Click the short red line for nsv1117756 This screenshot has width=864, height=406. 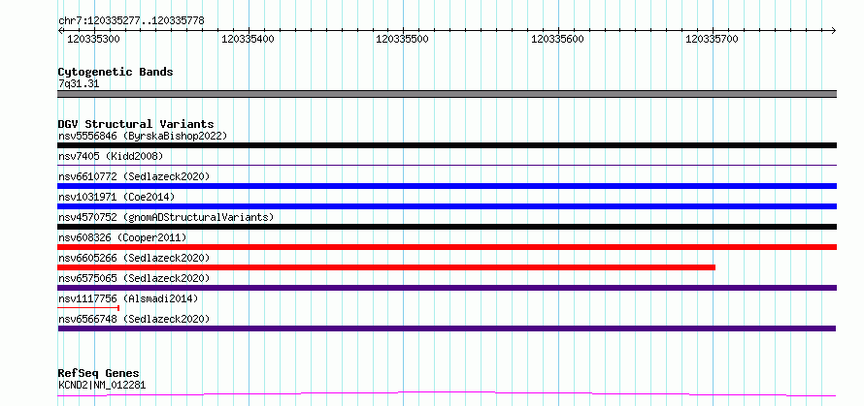pos(88,308)
